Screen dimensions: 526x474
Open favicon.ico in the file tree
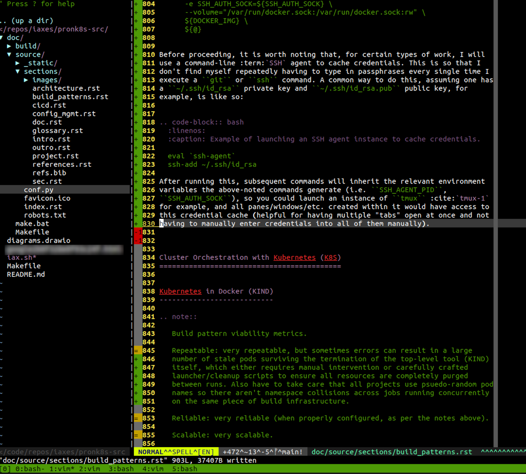[47, 198]
